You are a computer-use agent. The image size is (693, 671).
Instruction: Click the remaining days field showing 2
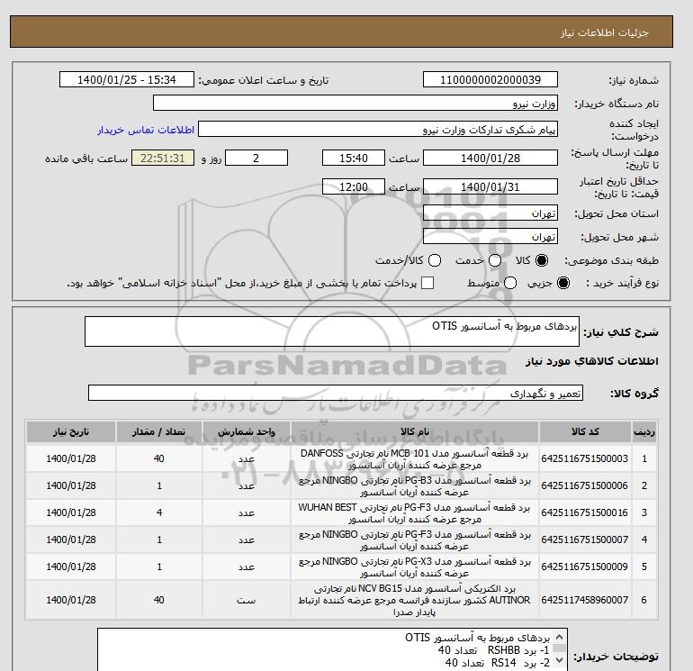pos(256,158)
